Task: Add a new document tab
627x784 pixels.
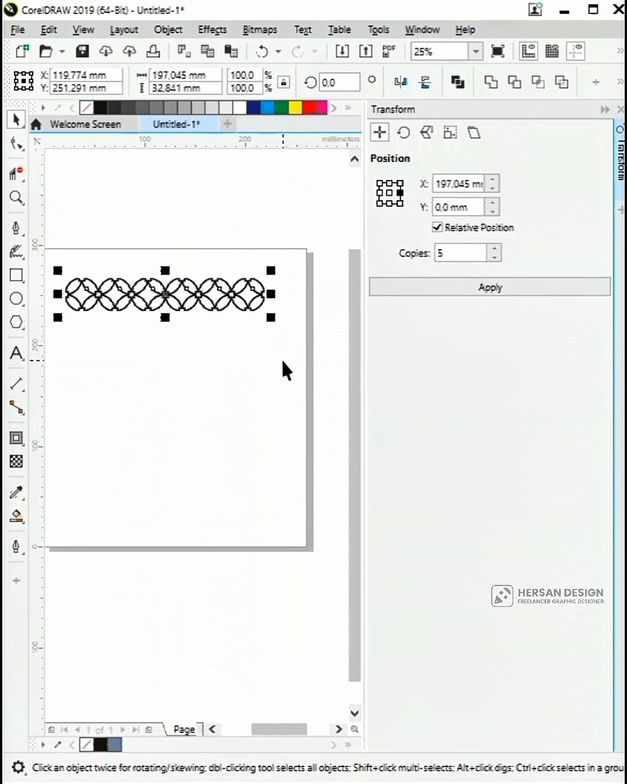Action: coord(228,123)
